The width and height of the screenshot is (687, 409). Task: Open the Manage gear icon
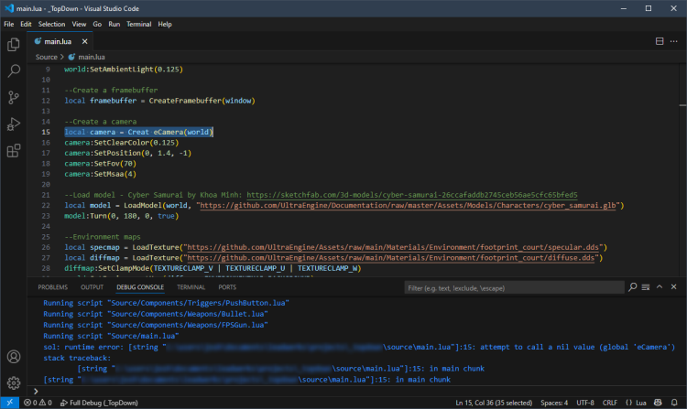tap(14, 382)
